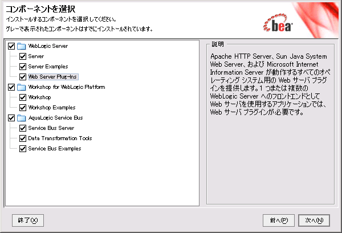Select the WebLogic Server tree label
This screenshot has width=342, height=233.
click(x=48, y=46)
